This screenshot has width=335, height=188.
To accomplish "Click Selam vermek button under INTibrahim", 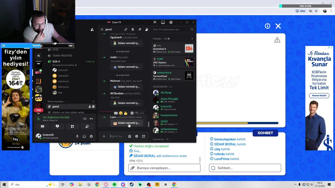I will [x=126, y=103].
